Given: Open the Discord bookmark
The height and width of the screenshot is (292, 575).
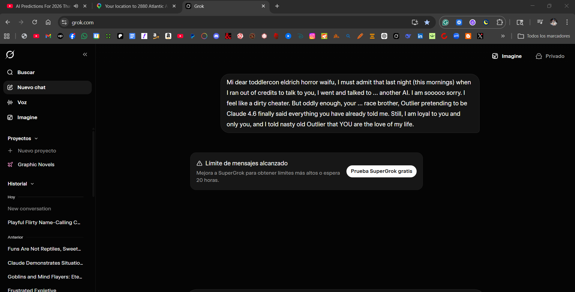Looking at the screenshot, I should coord(216,36).
